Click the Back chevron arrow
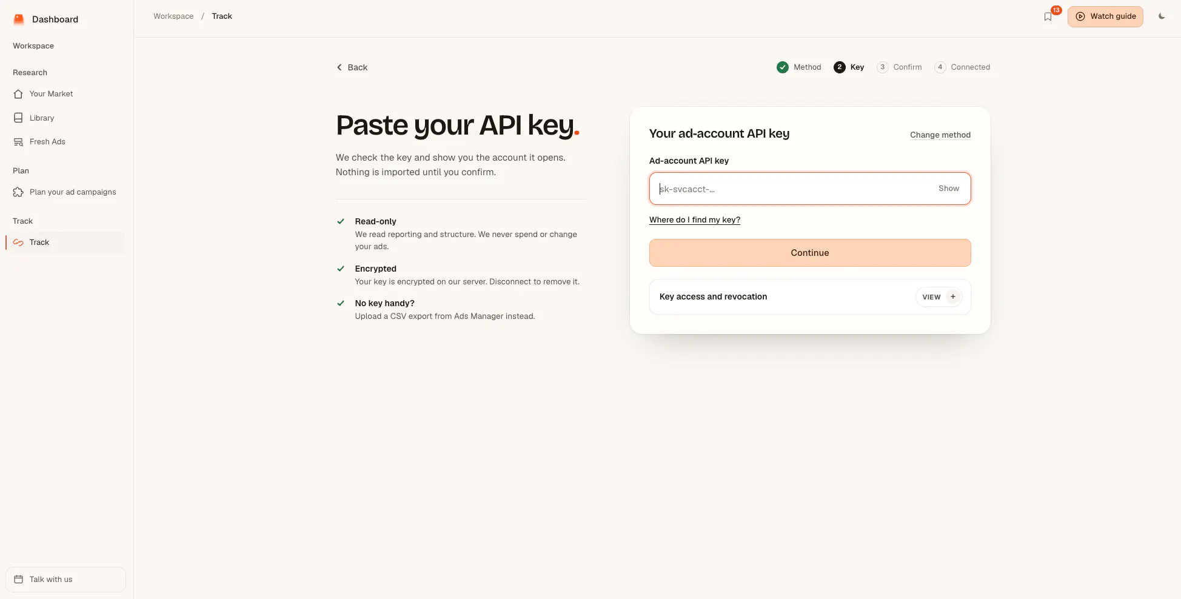Screen dimensions: 1181x599 (340, 67)
